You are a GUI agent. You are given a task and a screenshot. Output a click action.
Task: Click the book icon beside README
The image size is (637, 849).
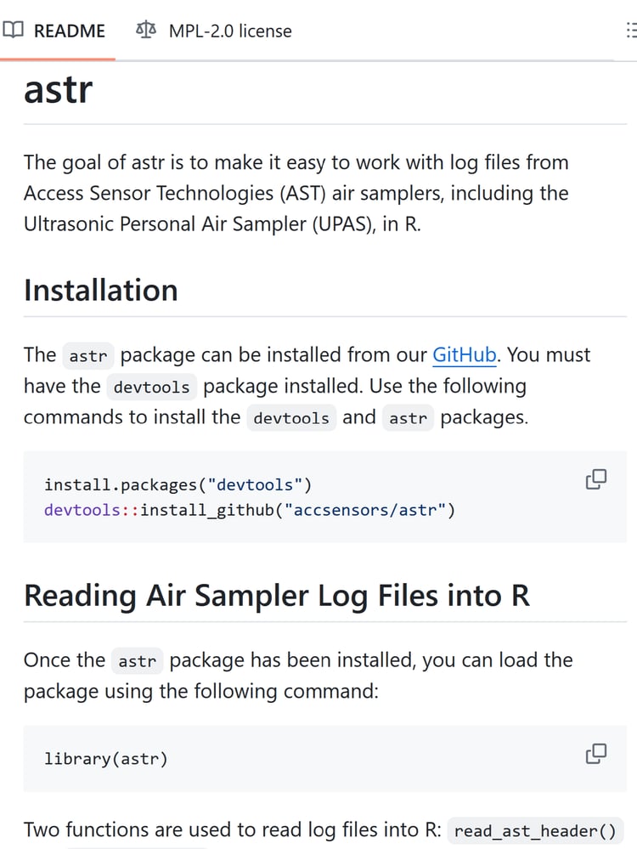13,31
